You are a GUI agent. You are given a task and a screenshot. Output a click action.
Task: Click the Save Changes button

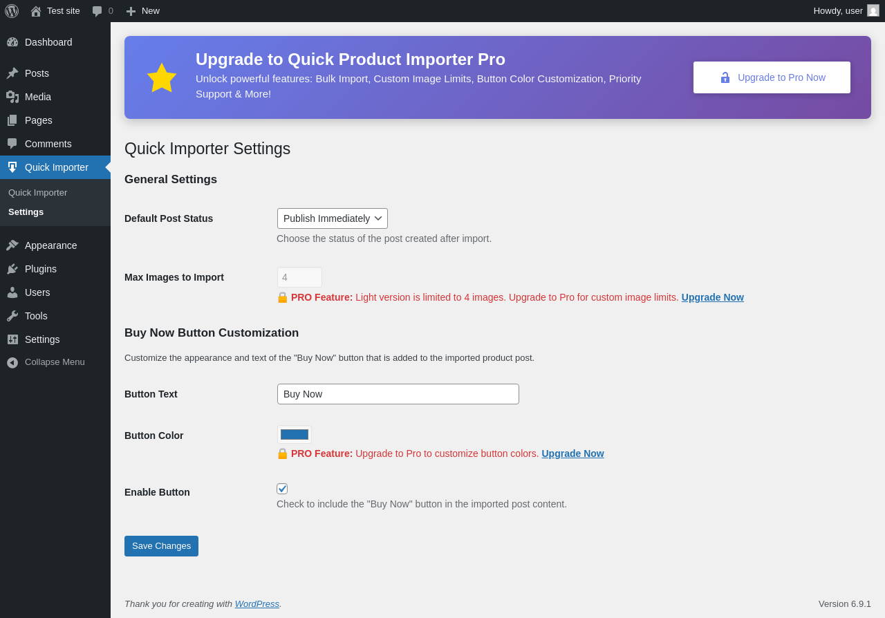coord(161,546)
